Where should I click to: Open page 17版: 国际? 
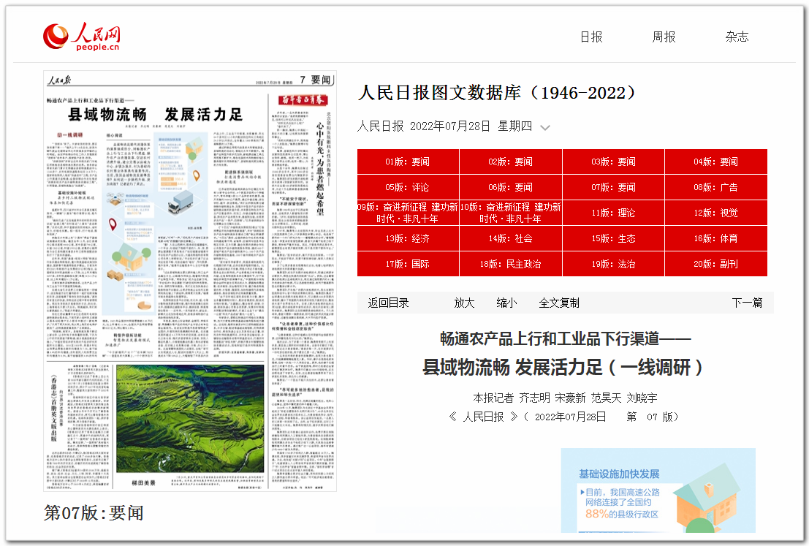[408, 264]
